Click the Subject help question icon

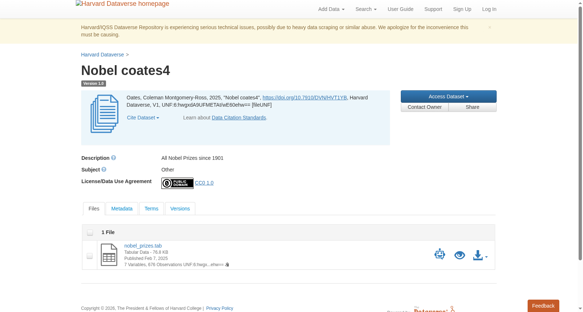coord(104,170)
